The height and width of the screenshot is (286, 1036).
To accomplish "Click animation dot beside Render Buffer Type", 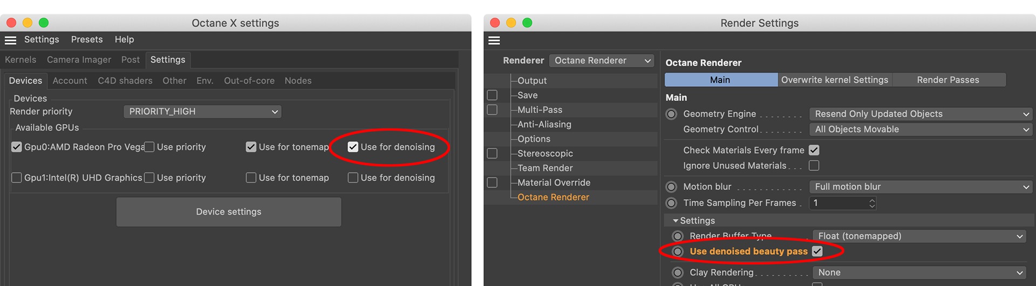I will tap(678, 236).
